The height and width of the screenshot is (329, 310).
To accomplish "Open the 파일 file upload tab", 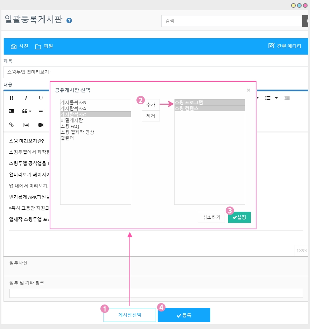I will (x=44, y=46).
